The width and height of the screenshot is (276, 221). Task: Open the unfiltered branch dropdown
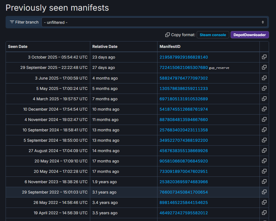pos(154,22)
